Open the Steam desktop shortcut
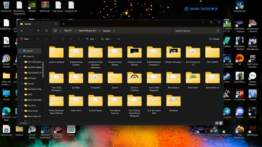The height and width of the screenshot is (147, 262). click(x=227, y=77)
